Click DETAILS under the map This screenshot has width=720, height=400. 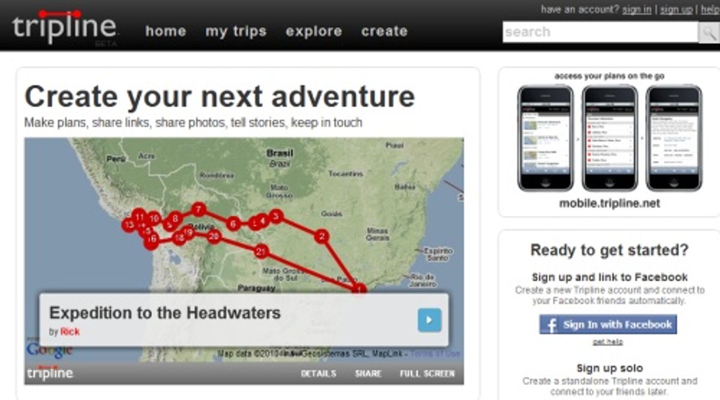[319, 374]
